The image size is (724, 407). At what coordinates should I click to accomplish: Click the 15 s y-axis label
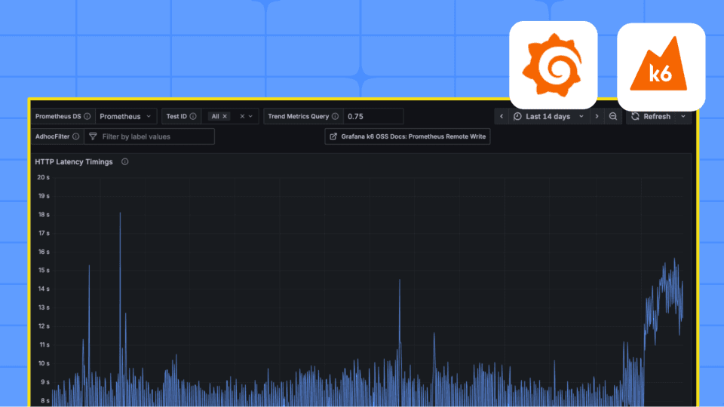44,270
